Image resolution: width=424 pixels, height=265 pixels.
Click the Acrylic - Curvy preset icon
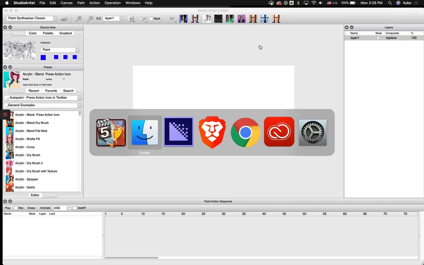point(10,147)
